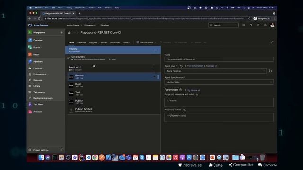This screenshot has height=170, width=303.
Task: Collapse the sidebar with the double chevron
Action: click(62, 150)
